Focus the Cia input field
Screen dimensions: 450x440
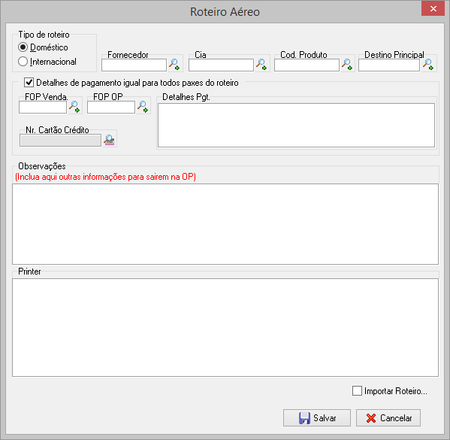point(221,65)
